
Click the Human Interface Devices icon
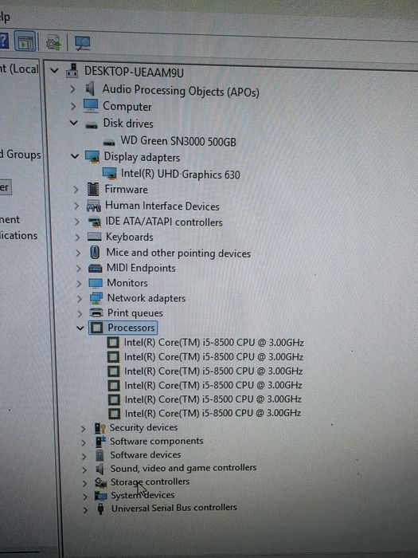click(x=93, y=206)
